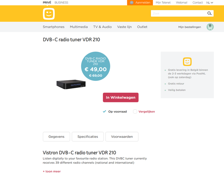Click the Zoek search input field
224x175 pixels.
coord(179,13)
